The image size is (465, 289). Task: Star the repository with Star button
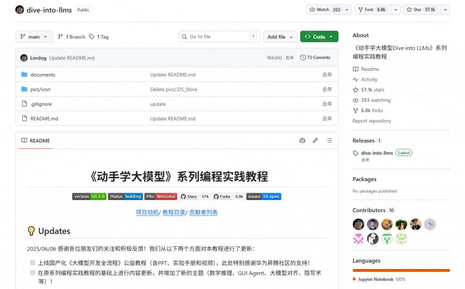422,10
